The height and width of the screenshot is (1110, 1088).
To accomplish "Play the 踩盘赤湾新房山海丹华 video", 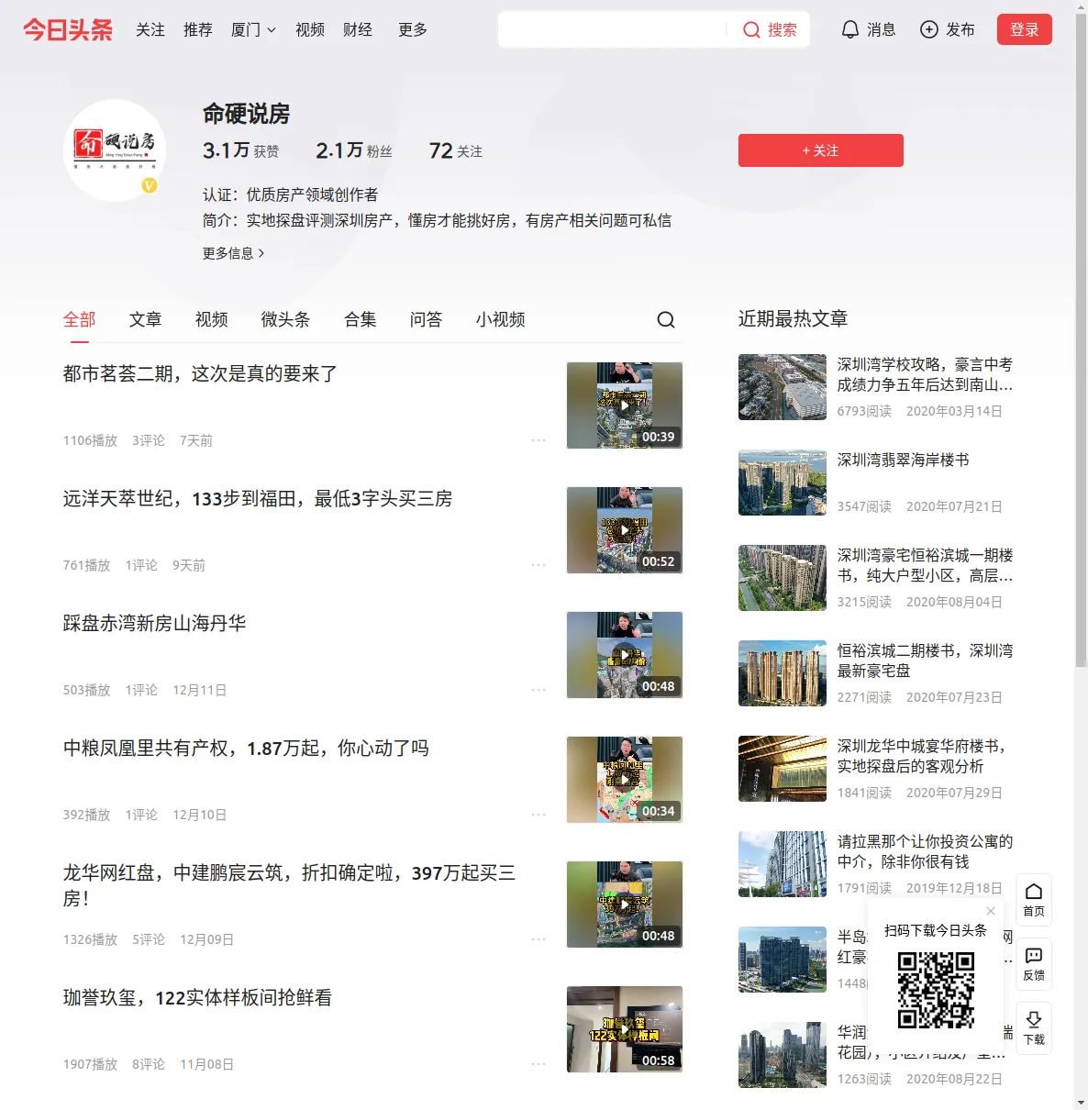I will point(625,655).
